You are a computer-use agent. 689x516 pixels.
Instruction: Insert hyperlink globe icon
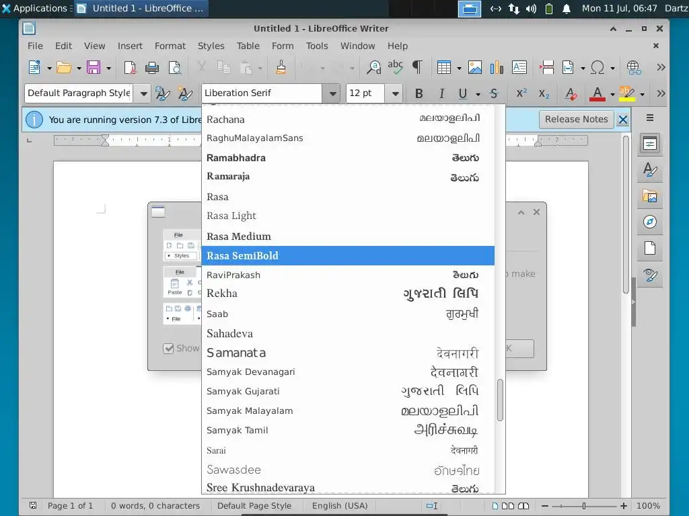[634, 68]
